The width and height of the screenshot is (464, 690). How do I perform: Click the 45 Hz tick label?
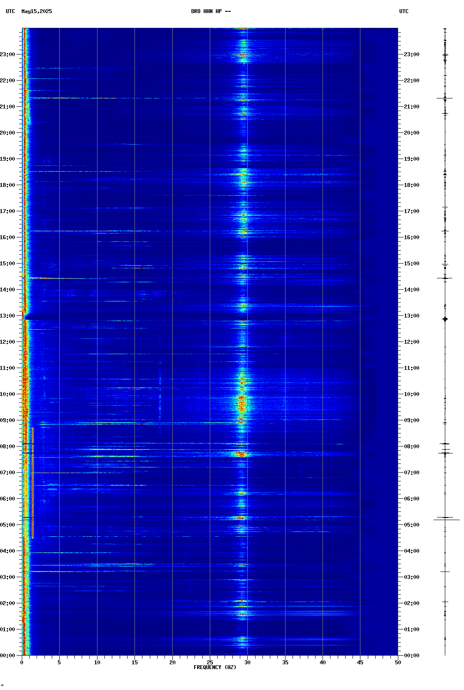(x=360, y=663)
